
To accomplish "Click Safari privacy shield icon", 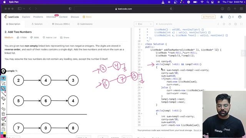I will tap(70, 9).
